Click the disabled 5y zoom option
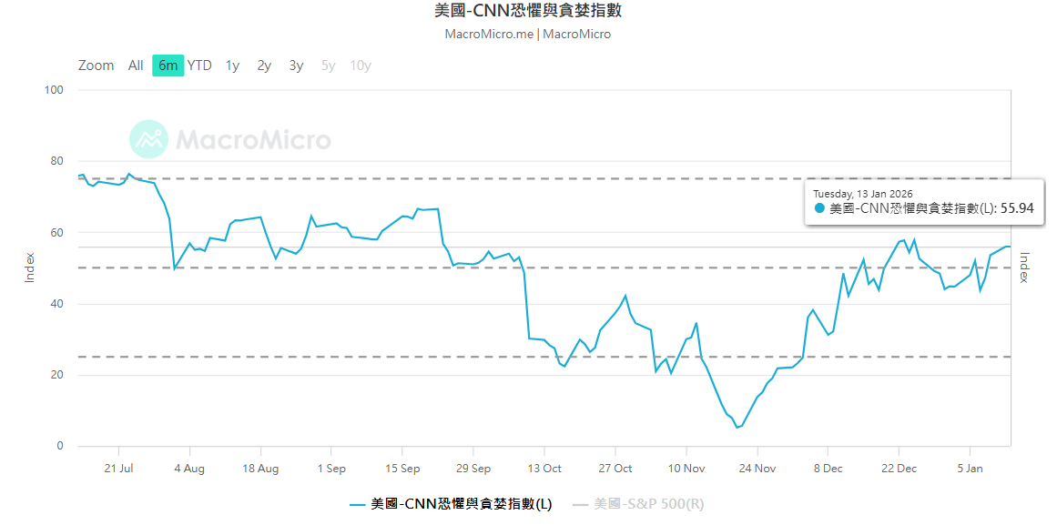 point(328,66)
